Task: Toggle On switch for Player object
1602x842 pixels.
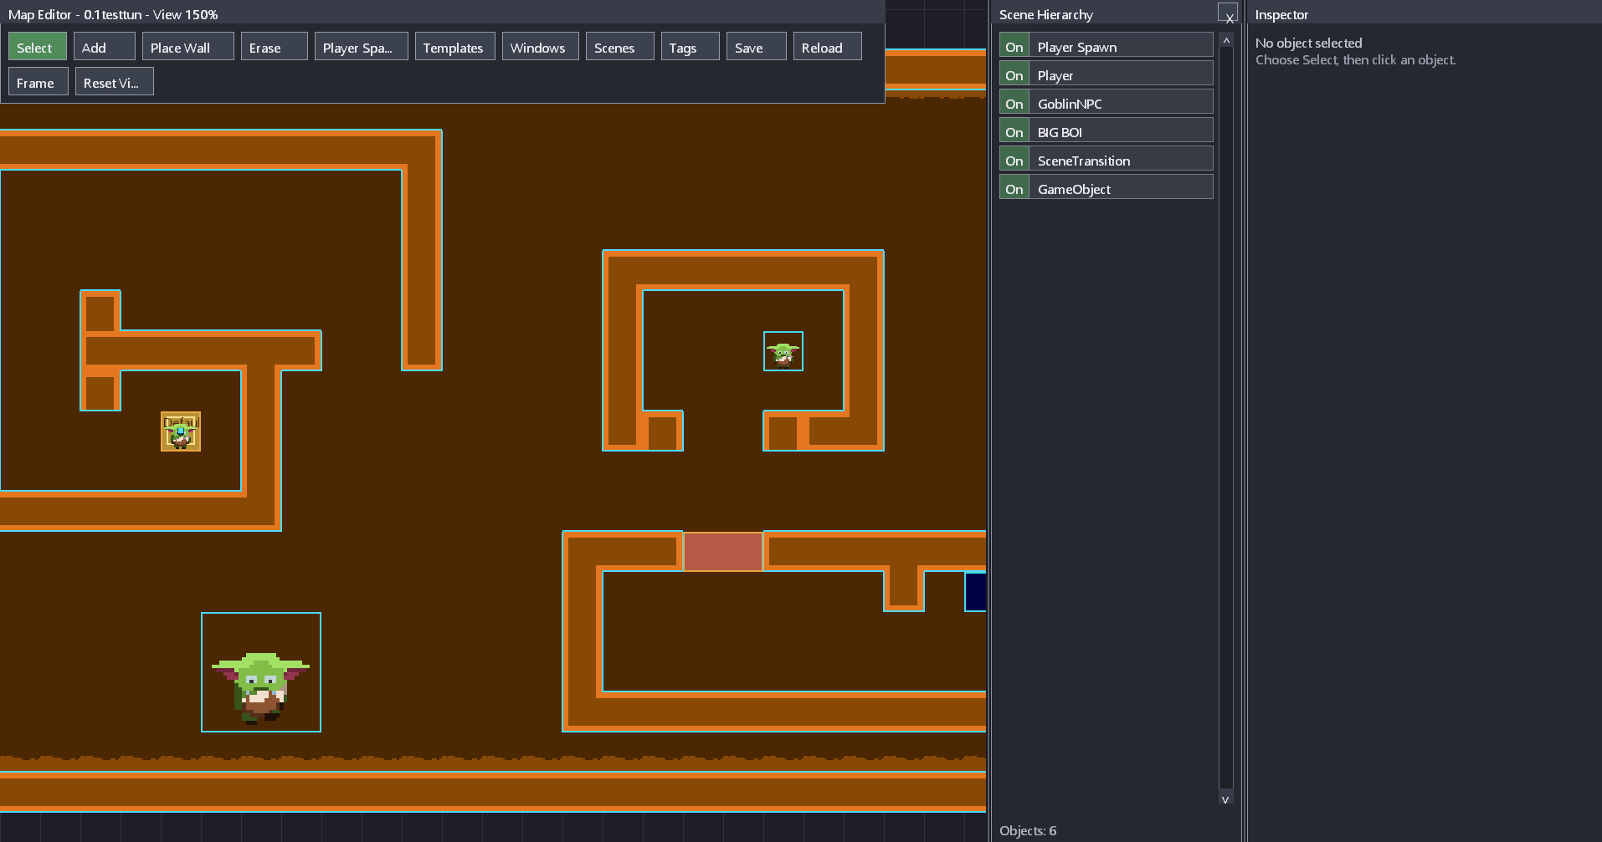Action: coord(1014,74)
